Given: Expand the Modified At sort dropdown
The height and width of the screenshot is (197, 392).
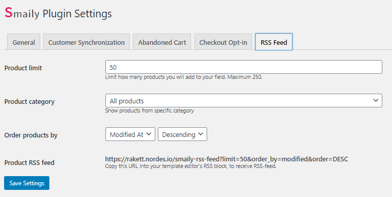Looking at the screenshot, I should tap(130, 134).
